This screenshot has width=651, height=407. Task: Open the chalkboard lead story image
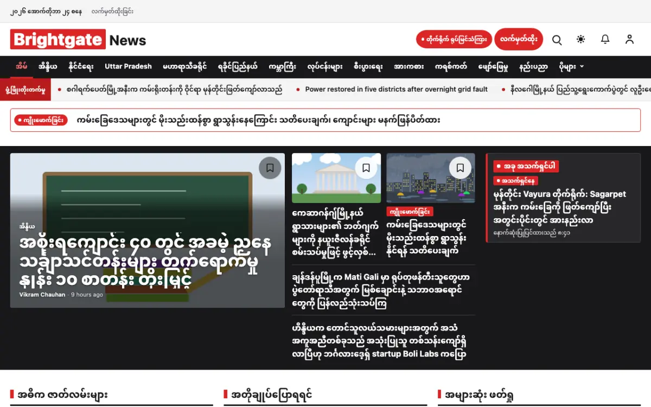(x=148, y=231)
